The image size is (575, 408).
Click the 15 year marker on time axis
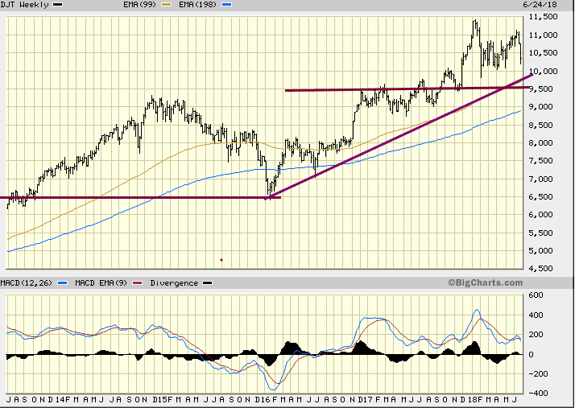point(163,399)
